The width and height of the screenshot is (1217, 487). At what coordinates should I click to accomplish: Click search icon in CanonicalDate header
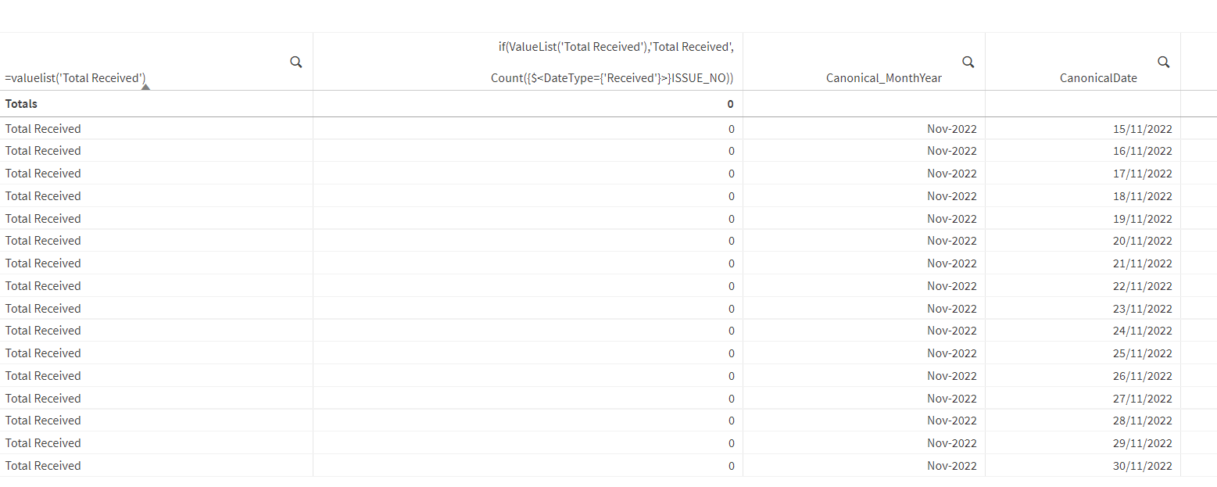tap(1163, 63)
